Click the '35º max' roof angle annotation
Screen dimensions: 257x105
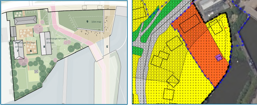50,43
